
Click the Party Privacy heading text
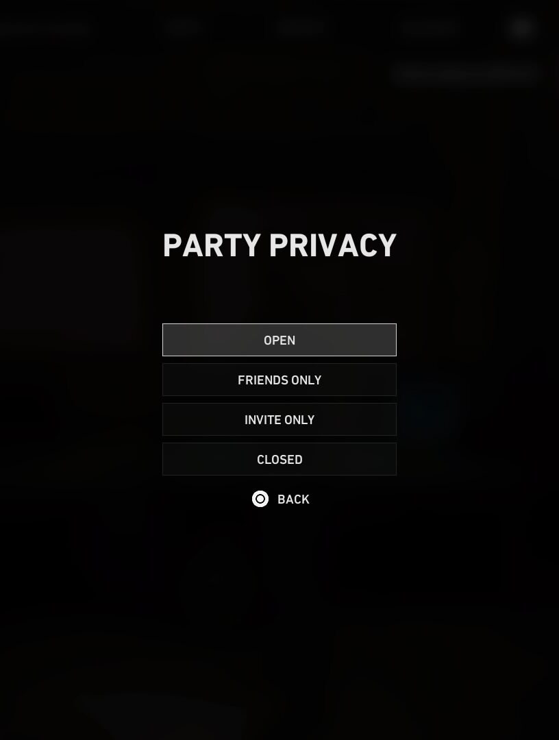click(279, 245)
